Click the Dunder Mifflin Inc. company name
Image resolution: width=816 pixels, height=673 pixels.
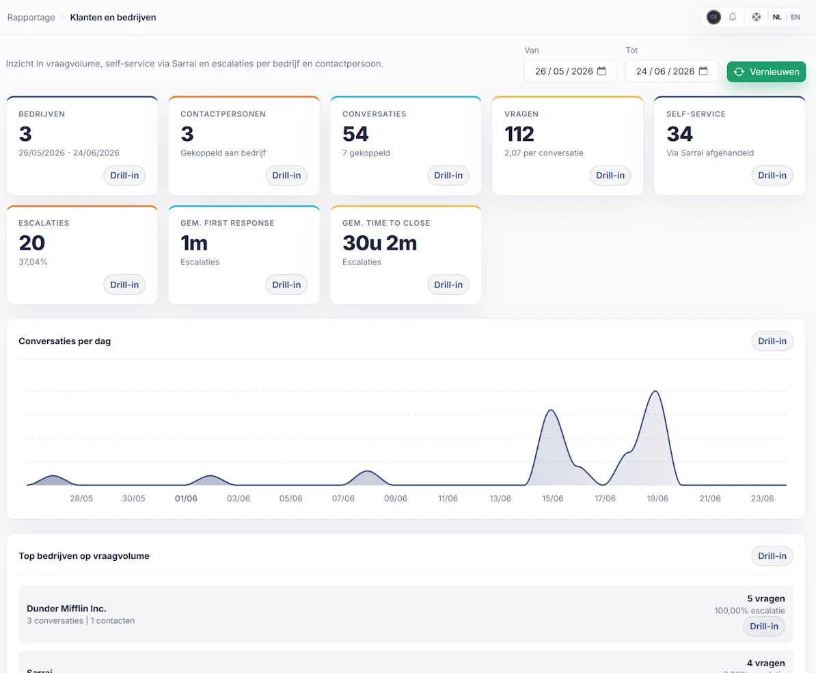pos(66,609)
